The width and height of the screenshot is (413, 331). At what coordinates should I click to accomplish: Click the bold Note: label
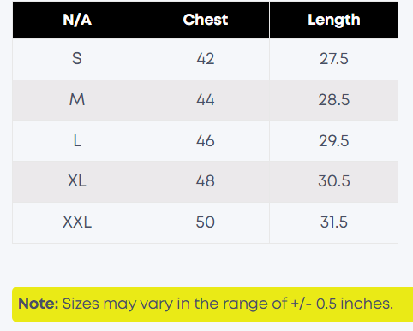tap(39, 304)
